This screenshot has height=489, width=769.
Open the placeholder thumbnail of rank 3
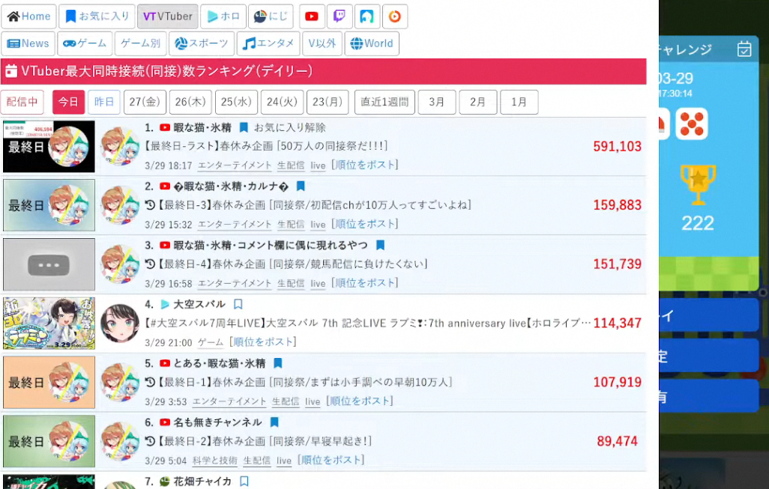click(49, 264)
